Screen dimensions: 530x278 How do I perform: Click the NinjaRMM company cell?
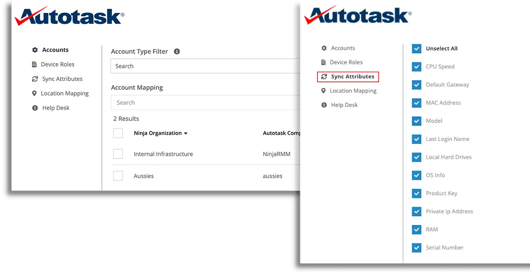point(276,154)
